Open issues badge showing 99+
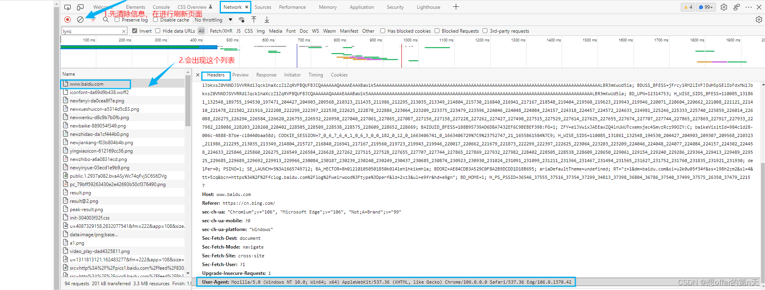Image resolution: width=765 pixels, height=290 pixels. 706,7
